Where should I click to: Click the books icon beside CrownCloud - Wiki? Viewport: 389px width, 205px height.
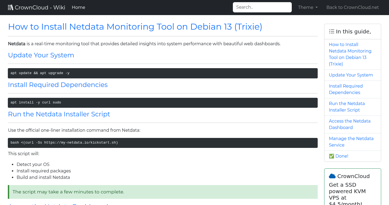tap(10, 7)
